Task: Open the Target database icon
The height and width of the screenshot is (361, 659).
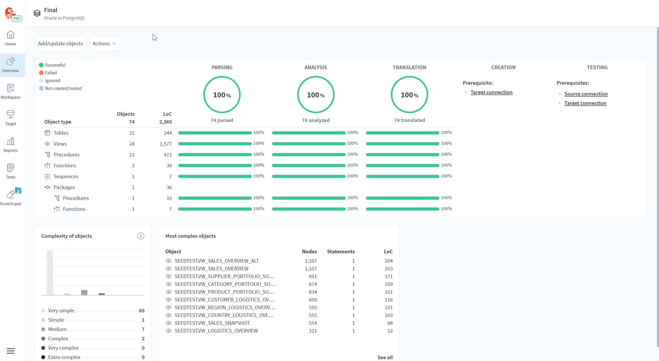Action: click(x=11, y=114)
